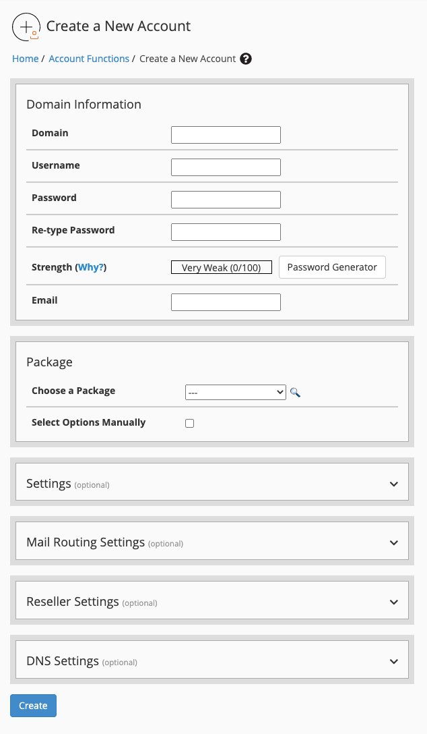Focus the Username text field

pos(226,167)
